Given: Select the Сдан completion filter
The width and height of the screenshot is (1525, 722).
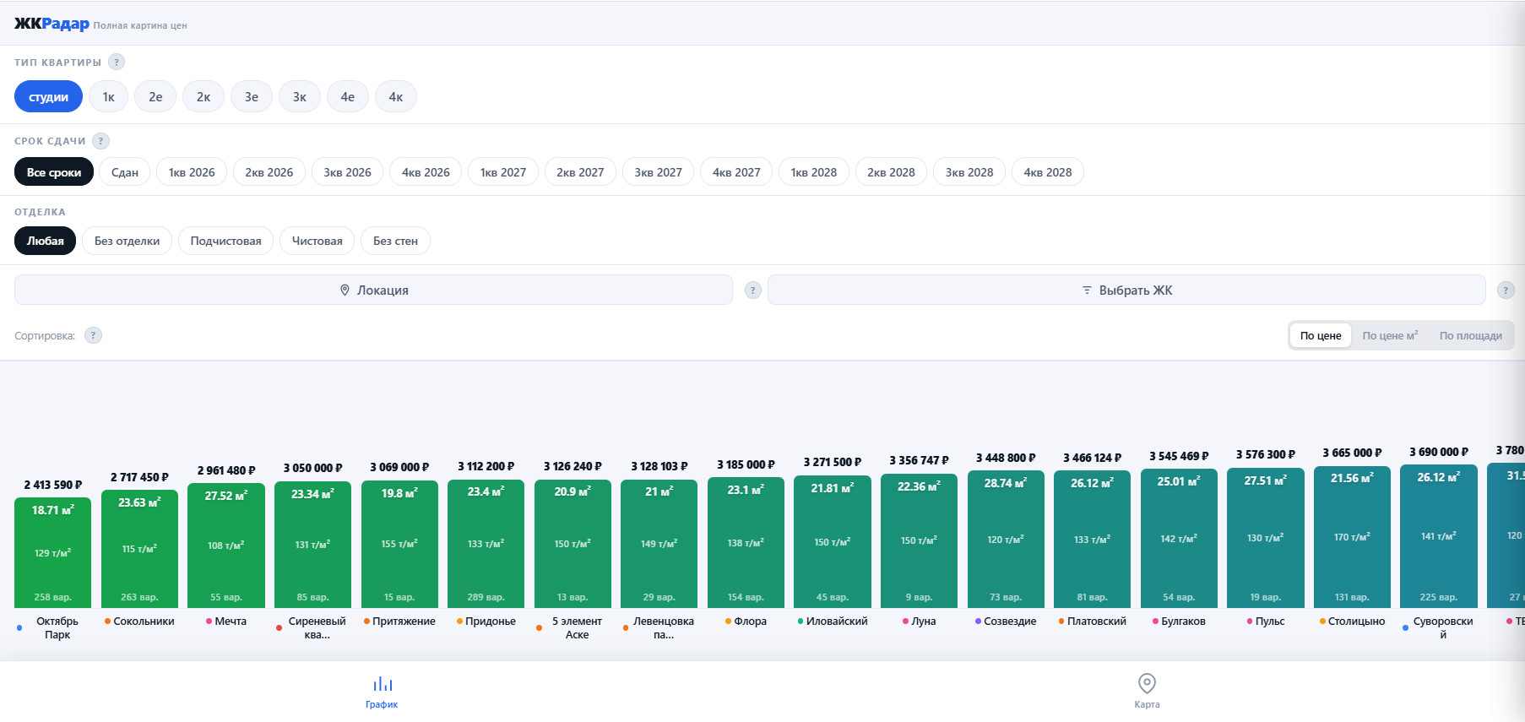Looking at the screenshot, I should (x=125, y=172).
